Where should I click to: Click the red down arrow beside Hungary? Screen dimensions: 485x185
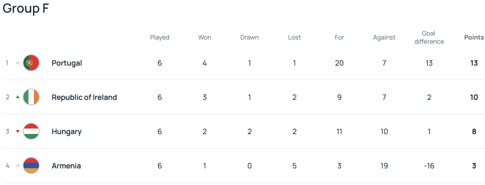point(17,131)
